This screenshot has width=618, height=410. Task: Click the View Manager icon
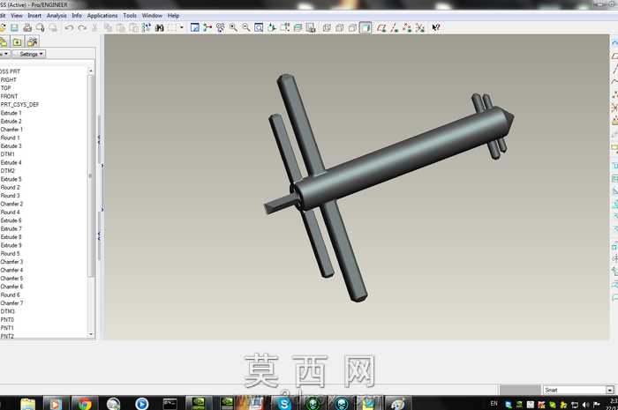(x=311, y=27)
